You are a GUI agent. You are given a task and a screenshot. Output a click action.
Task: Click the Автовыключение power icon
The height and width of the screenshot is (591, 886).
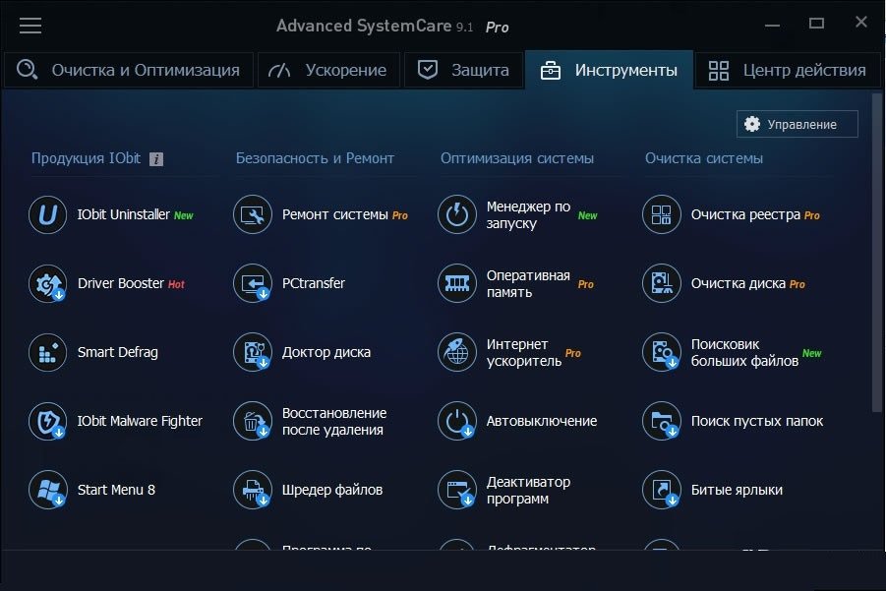457,421
